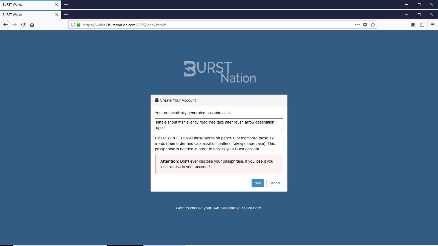
Task: Click the browser Back arrow button
Action: [5, 25]
